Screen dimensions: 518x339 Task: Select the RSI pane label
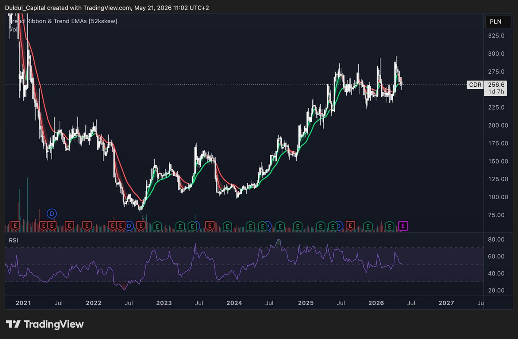14,240
